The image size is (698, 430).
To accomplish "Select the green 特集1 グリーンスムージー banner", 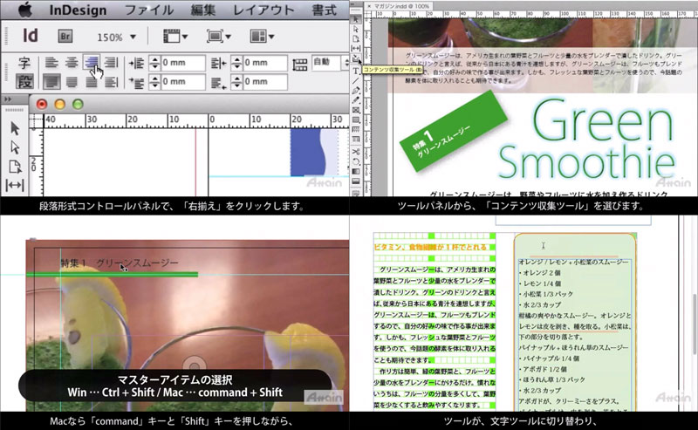I will click(x=454, y=132).
